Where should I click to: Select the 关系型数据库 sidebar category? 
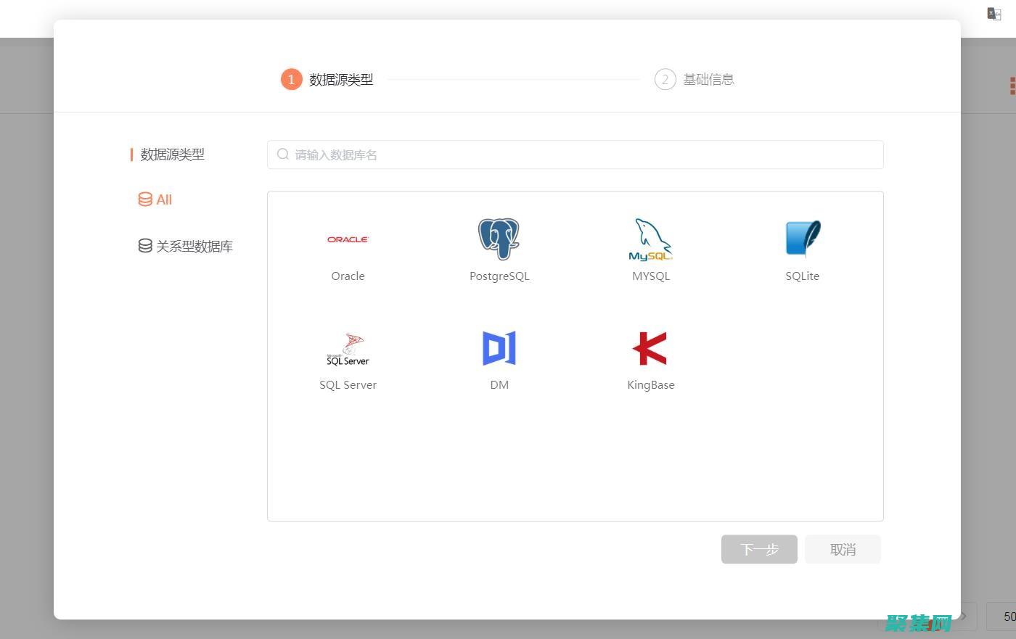[x=193, y=246]
